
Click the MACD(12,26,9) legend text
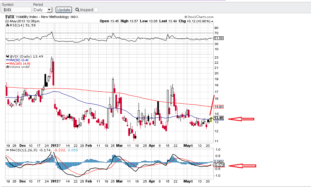coord(24,150)
